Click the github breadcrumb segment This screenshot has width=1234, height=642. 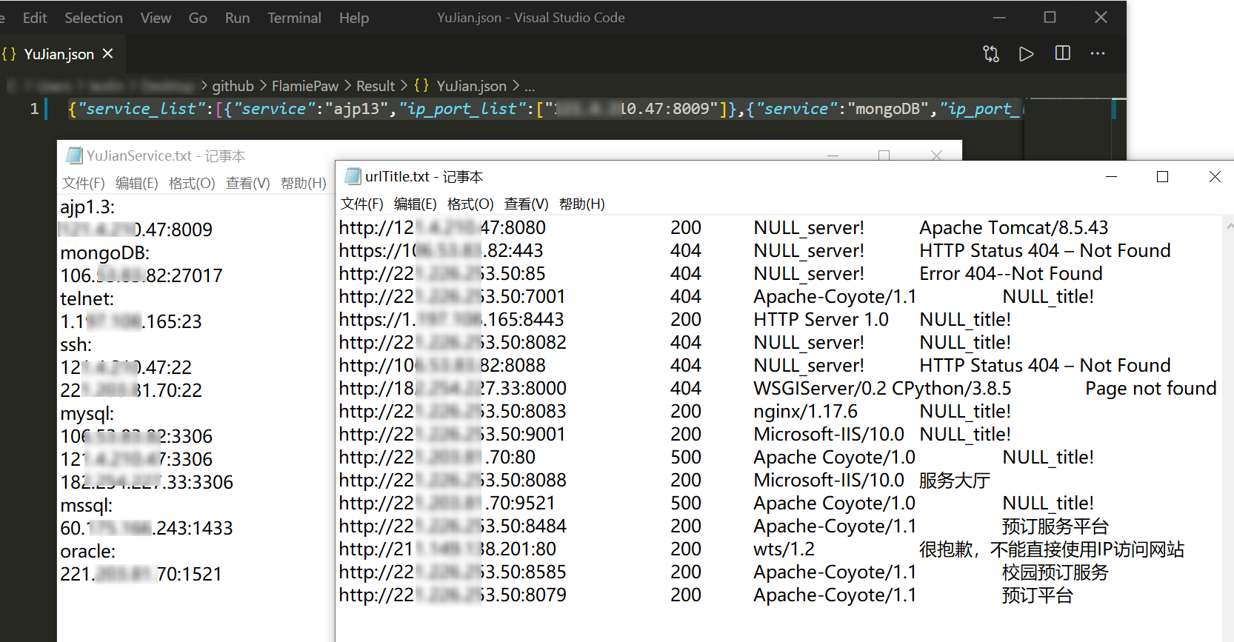click(233, 86)
